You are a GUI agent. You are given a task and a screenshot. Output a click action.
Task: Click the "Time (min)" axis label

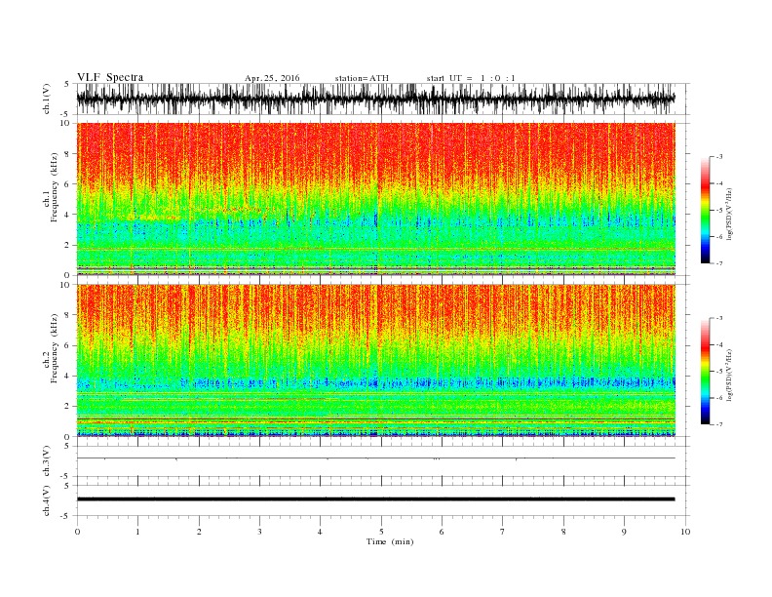click(x=390, y=541)
